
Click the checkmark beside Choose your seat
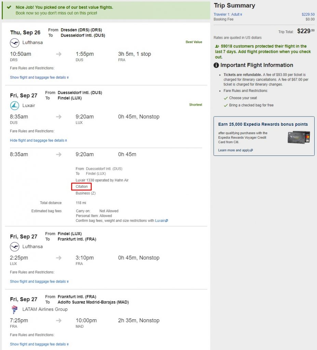[x=226, y=98]
